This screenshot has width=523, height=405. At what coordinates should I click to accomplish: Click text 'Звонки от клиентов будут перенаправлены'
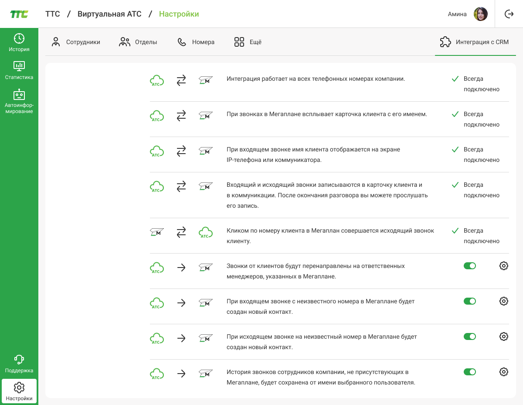316,271
